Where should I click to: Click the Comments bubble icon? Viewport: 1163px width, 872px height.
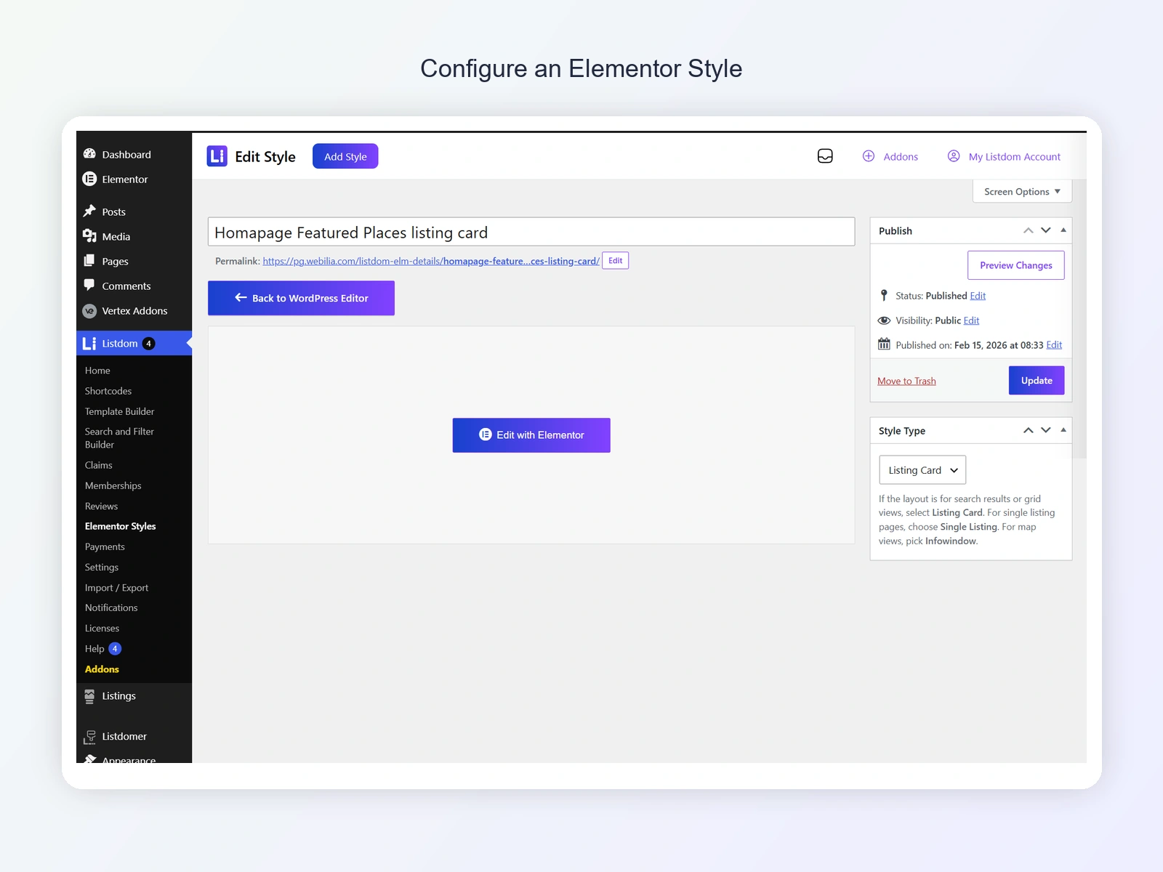coord(89,286)
